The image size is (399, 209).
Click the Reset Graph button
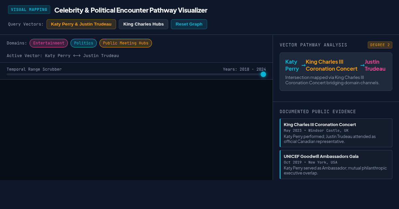(189, 24)
